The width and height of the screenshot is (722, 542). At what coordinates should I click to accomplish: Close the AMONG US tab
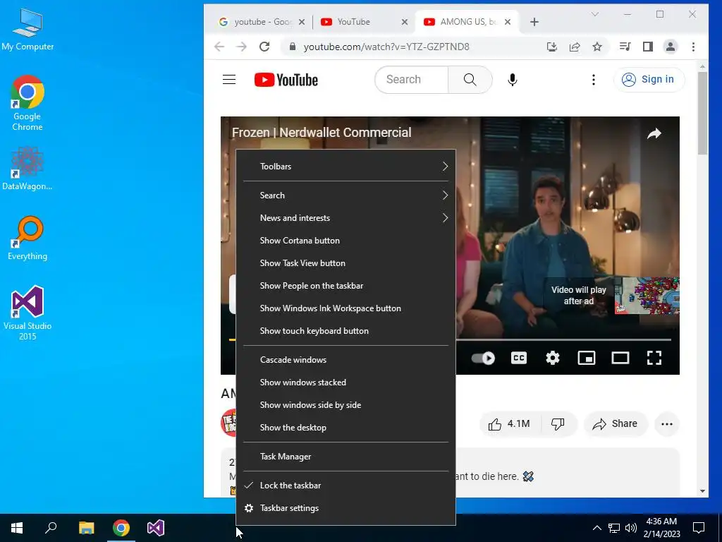[508, 22]
